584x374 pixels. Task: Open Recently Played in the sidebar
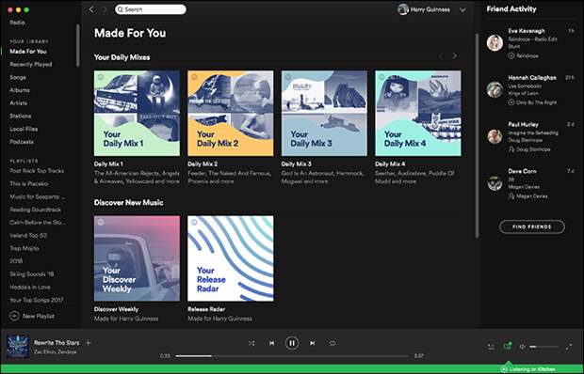pyautogui.click(x=31, y=64)
